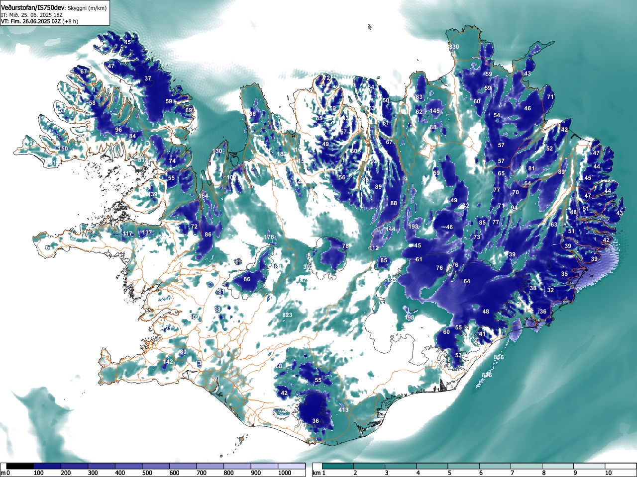Screen dimensions: 637x477
Task: Click the map value '144'
Action: click(390, 229)
